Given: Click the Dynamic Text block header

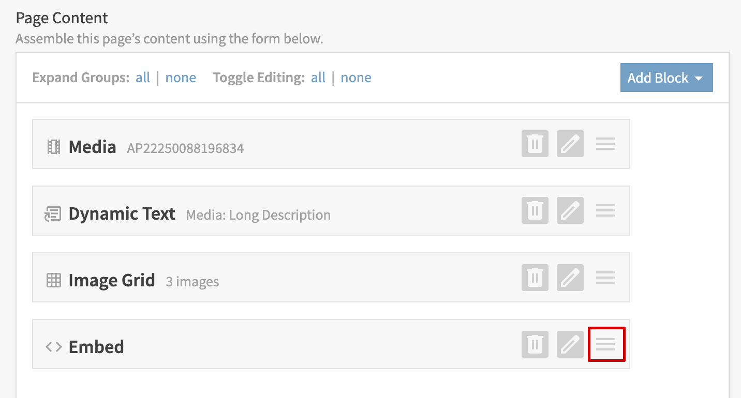Looking at the screenshot, I should (x=122, y=214).
